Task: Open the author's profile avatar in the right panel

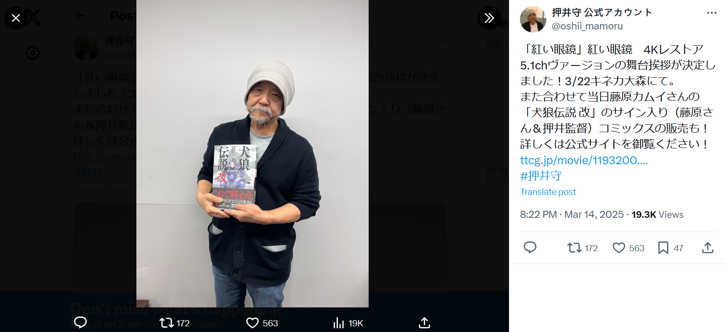Action: [533, 19]
